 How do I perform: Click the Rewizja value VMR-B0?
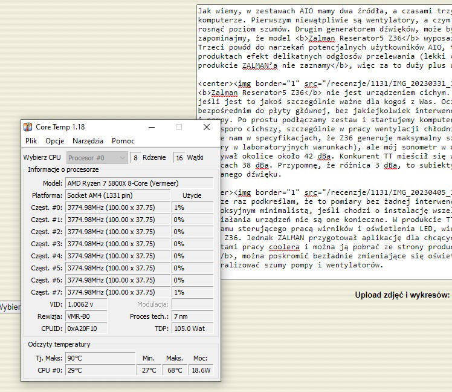[x=86, y=316]
